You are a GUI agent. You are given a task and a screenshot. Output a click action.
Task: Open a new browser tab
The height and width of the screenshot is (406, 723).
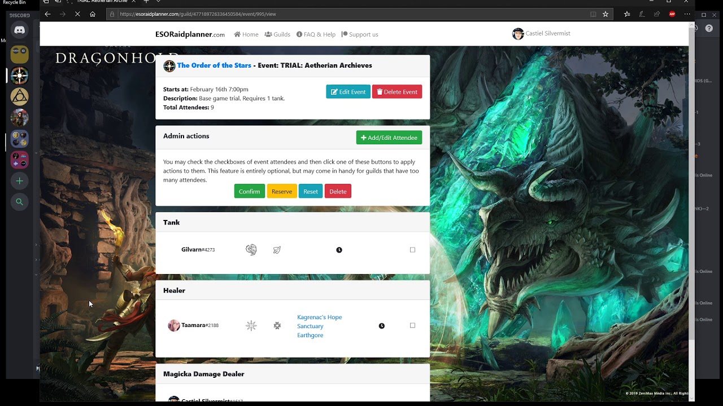coord(146,2)
